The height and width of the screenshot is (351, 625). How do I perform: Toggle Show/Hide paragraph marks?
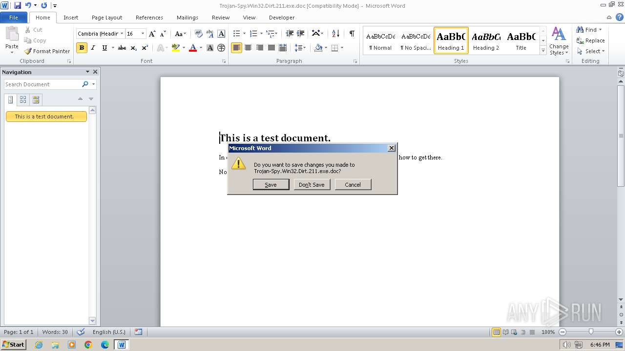point(352,34)
